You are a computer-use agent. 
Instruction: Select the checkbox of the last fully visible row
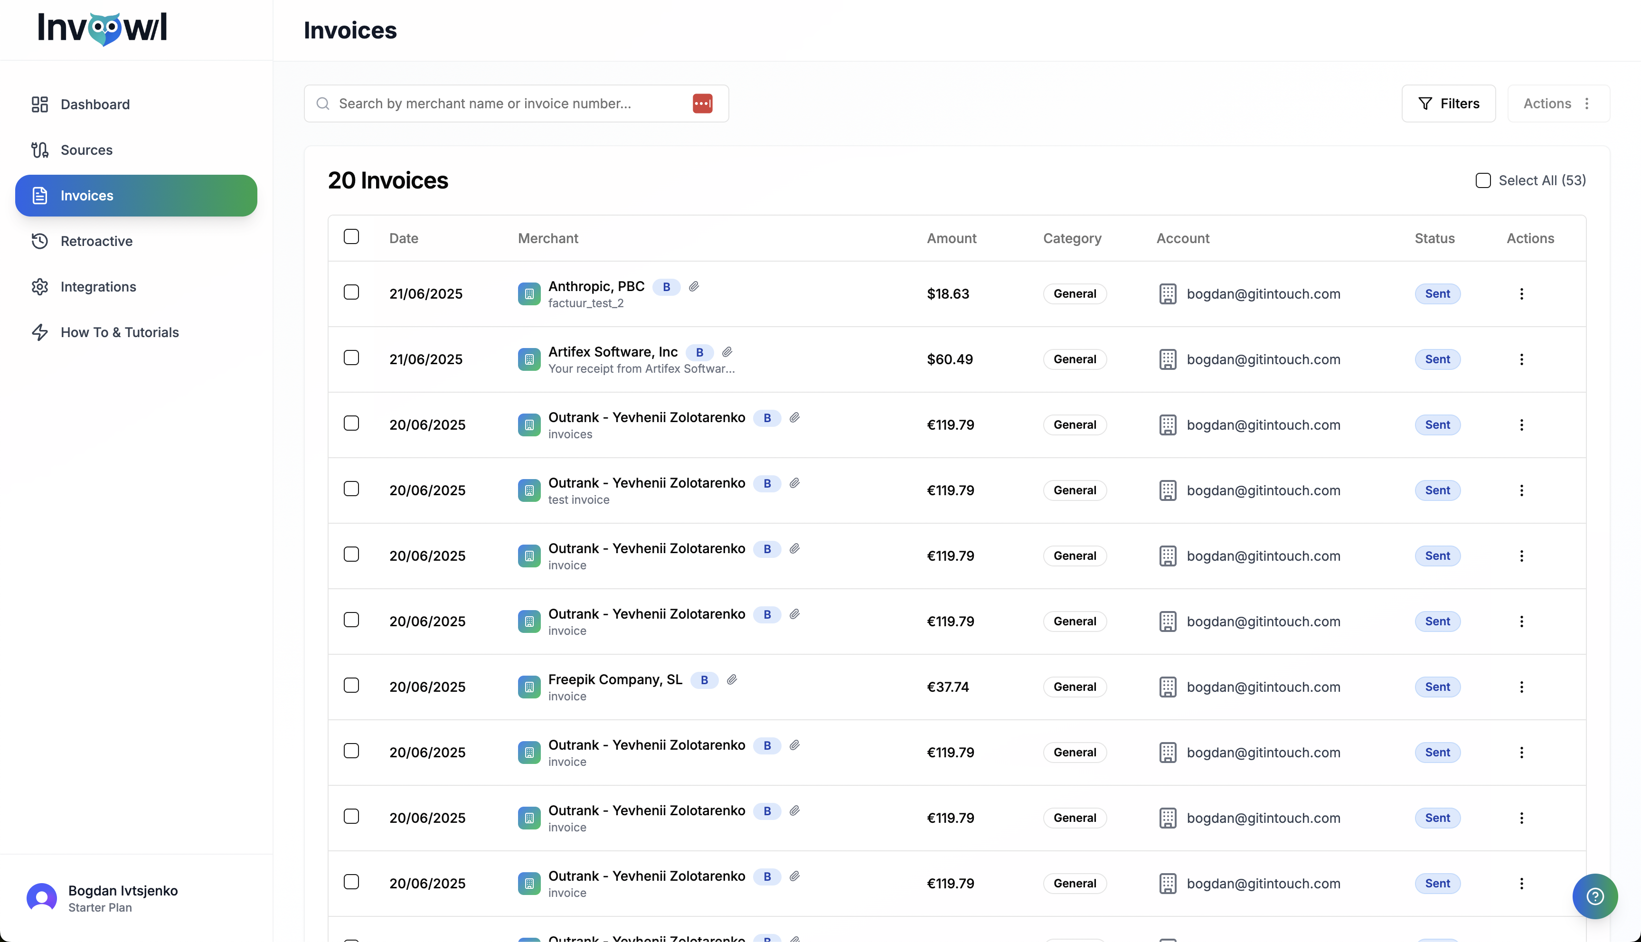tap(351, 882)
